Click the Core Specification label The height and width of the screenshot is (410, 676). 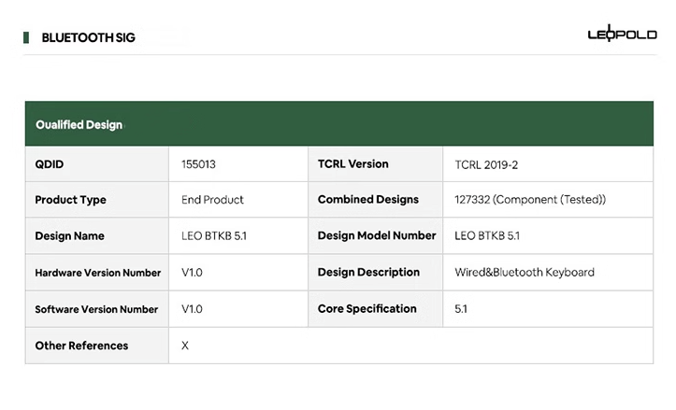click(x=367, y=309)
